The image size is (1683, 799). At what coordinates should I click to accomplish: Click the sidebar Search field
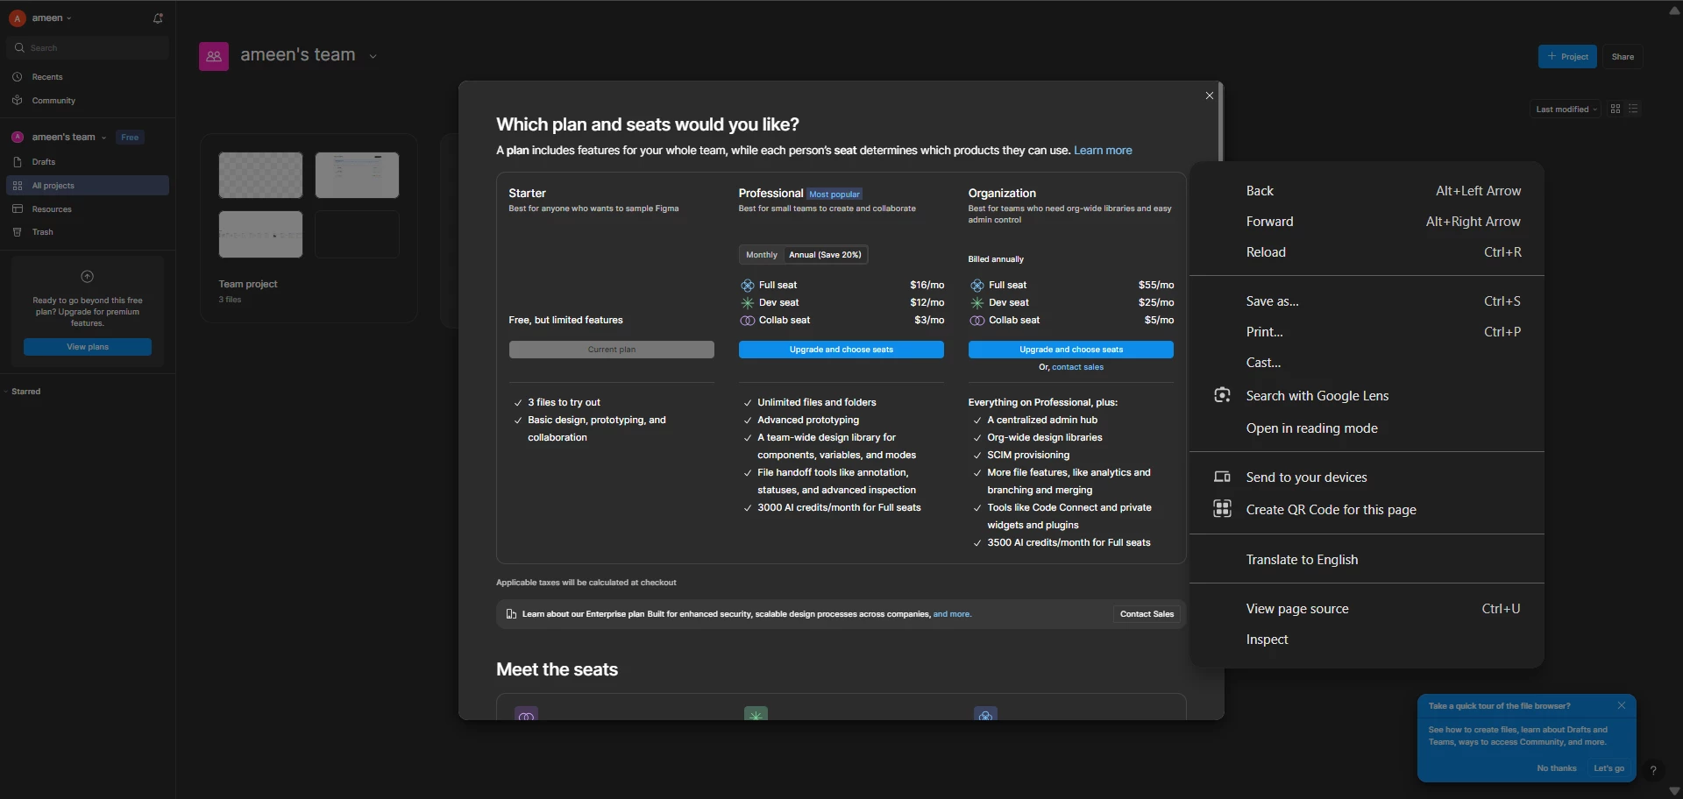pyautogui.click(x=88, y=48)
